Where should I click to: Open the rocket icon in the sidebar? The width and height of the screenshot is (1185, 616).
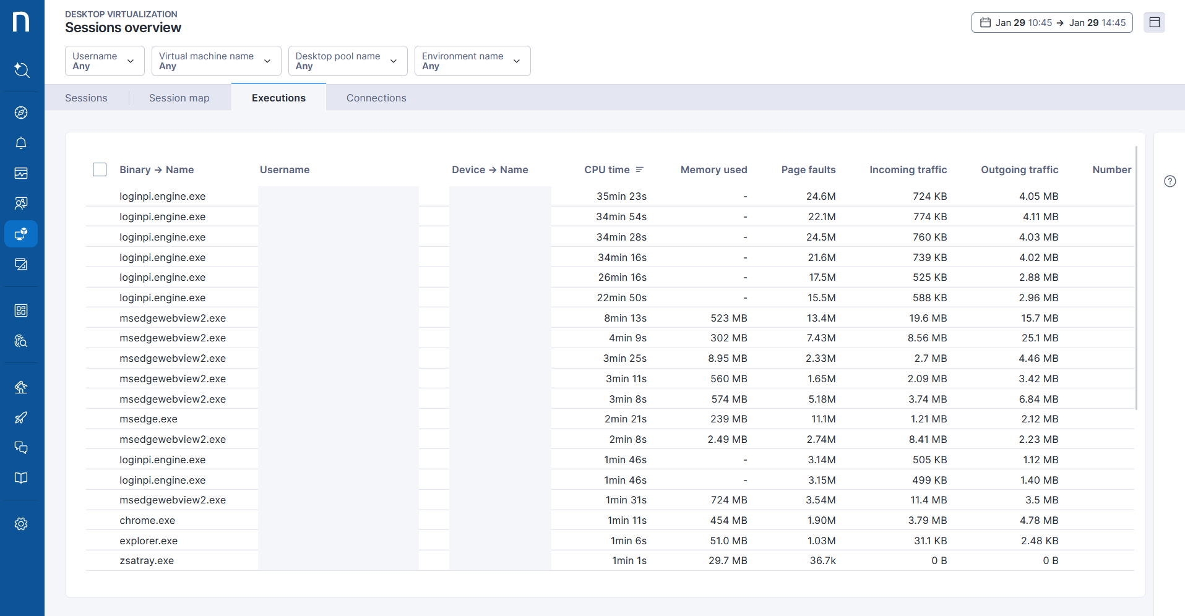[x=21, y=417]
